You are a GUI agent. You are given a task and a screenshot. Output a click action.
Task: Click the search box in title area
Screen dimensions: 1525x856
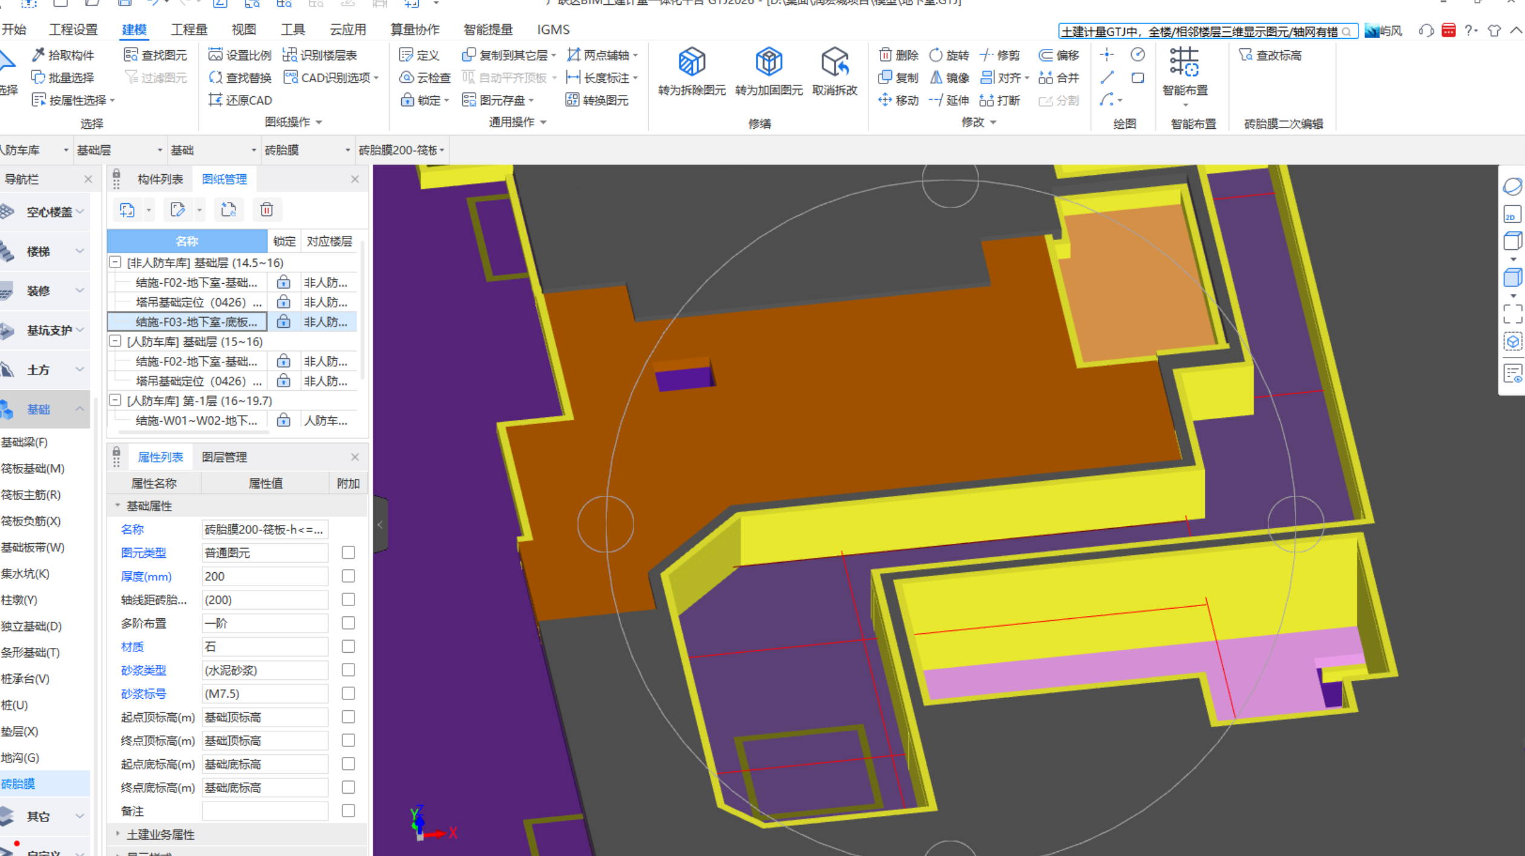(x=1207, y=31)
